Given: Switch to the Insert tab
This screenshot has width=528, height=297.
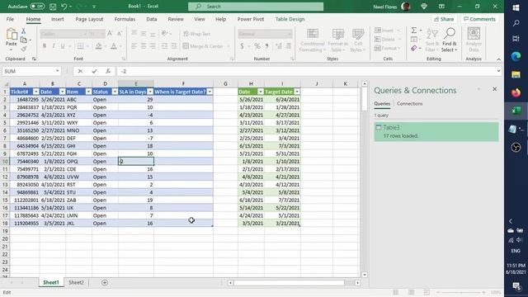Looking at the screenshot, I should 57,19.
